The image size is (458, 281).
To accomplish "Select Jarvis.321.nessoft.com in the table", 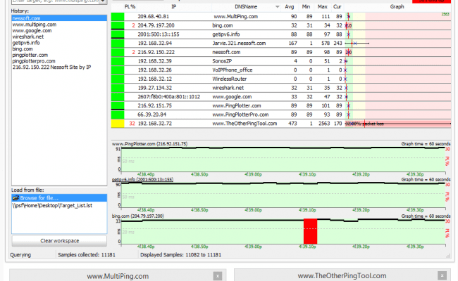I will (239, 44).
